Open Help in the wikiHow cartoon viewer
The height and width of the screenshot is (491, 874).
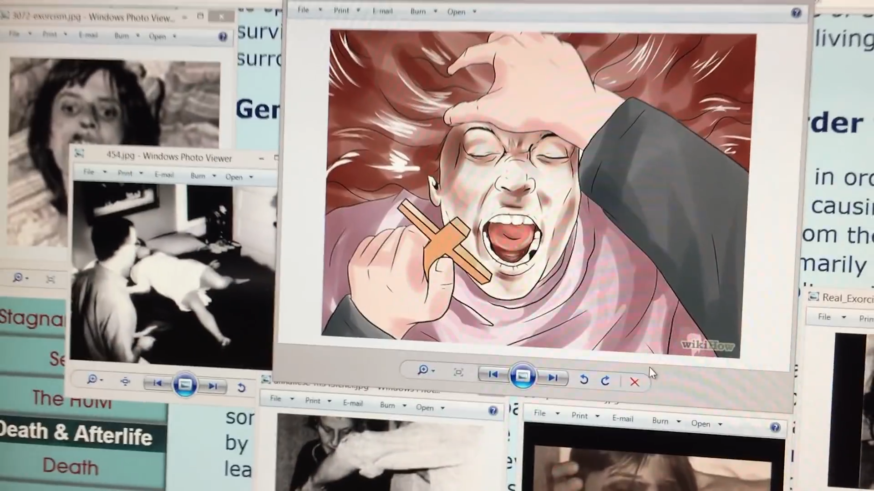point(796,13)
